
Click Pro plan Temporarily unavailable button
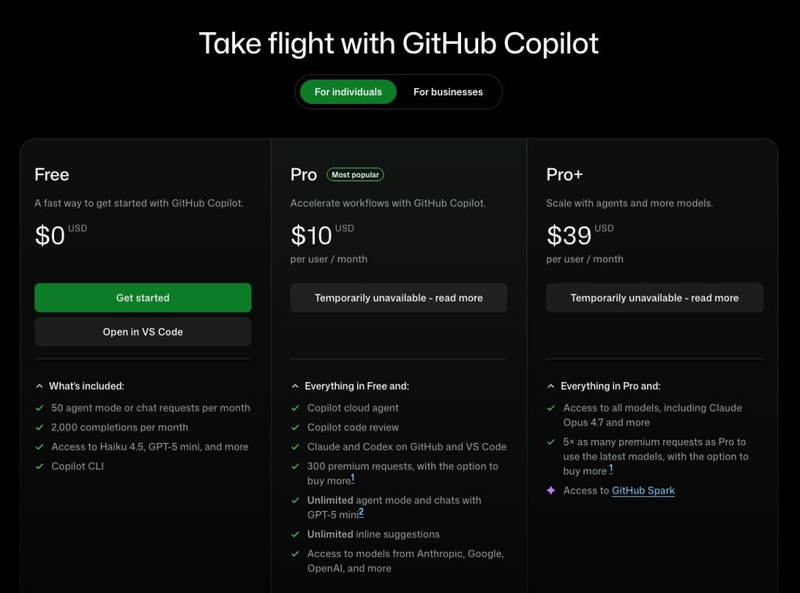(398, 298)
